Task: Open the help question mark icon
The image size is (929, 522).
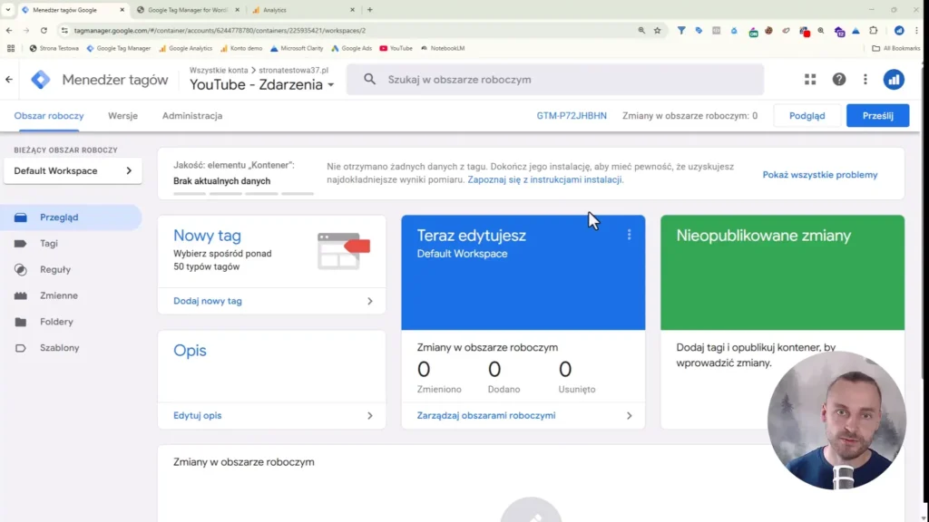Action: [839, 80]
